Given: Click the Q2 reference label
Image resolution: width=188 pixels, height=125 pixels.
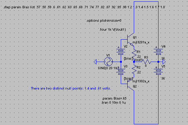Looking at the screenshot, I should pyautogui.click(x=134, y=86).
